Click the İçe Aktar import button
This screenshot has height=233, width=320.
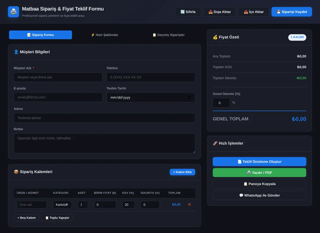pos(254,12)
